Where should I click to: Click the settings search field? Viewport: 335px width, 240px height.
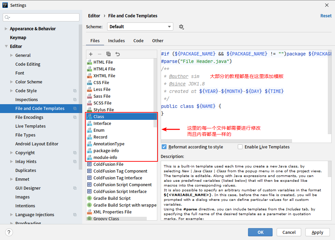(x=41, y=17)
